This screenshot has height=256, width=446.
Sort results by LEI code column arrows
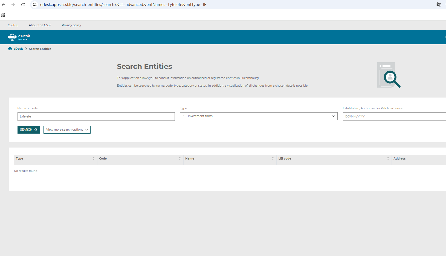pyautogui.click(x=388, y=158)
